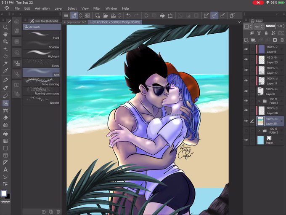Hide Layer 11 via its eye icon
Image resolution: width=286 pixels, height=215 pixels.
pos(246,81)
